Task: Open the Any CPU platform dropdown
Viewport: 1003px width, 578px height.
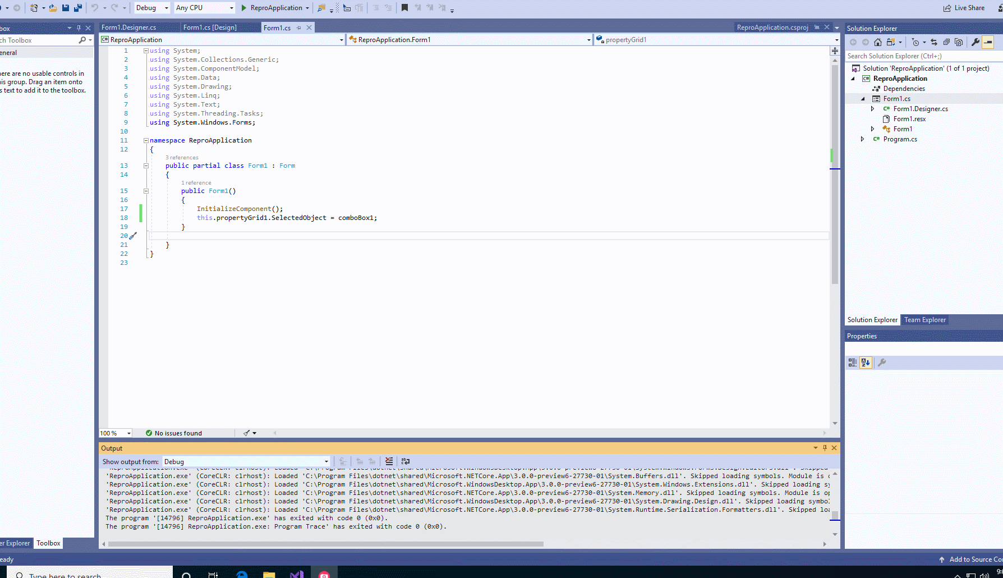Action: [x=205, y=8]
